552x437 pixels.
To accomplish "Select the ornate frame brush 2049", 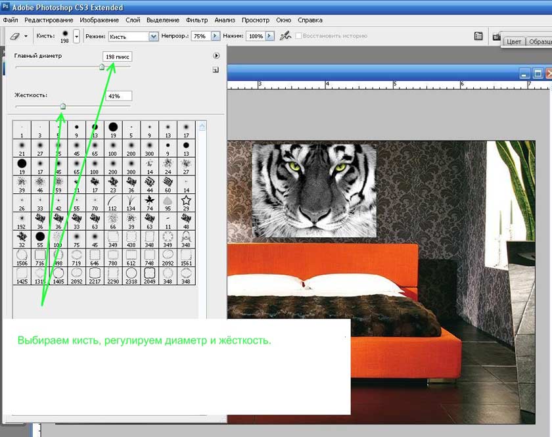I will (149, 273).
